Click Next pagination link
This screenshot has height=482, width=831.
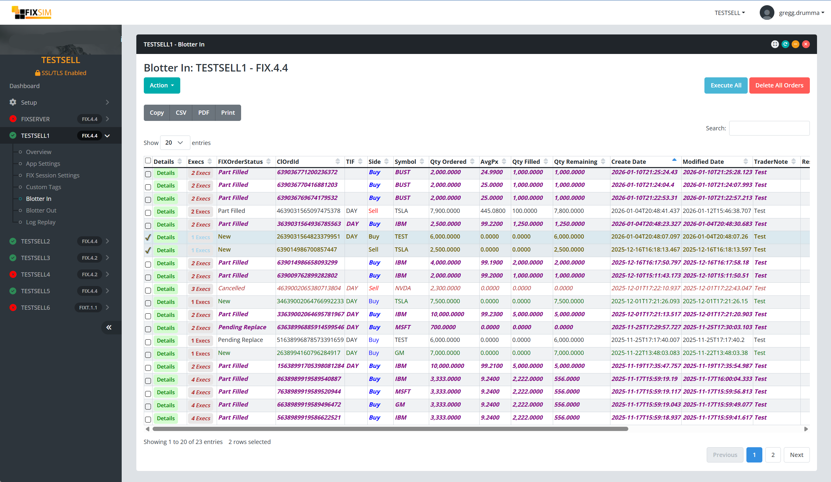click(797, 455)
